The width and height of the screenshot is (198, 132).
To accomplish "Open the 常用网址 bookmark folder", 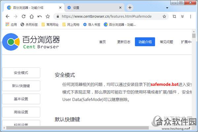I will pyautogui.click(x=50, y=25).
